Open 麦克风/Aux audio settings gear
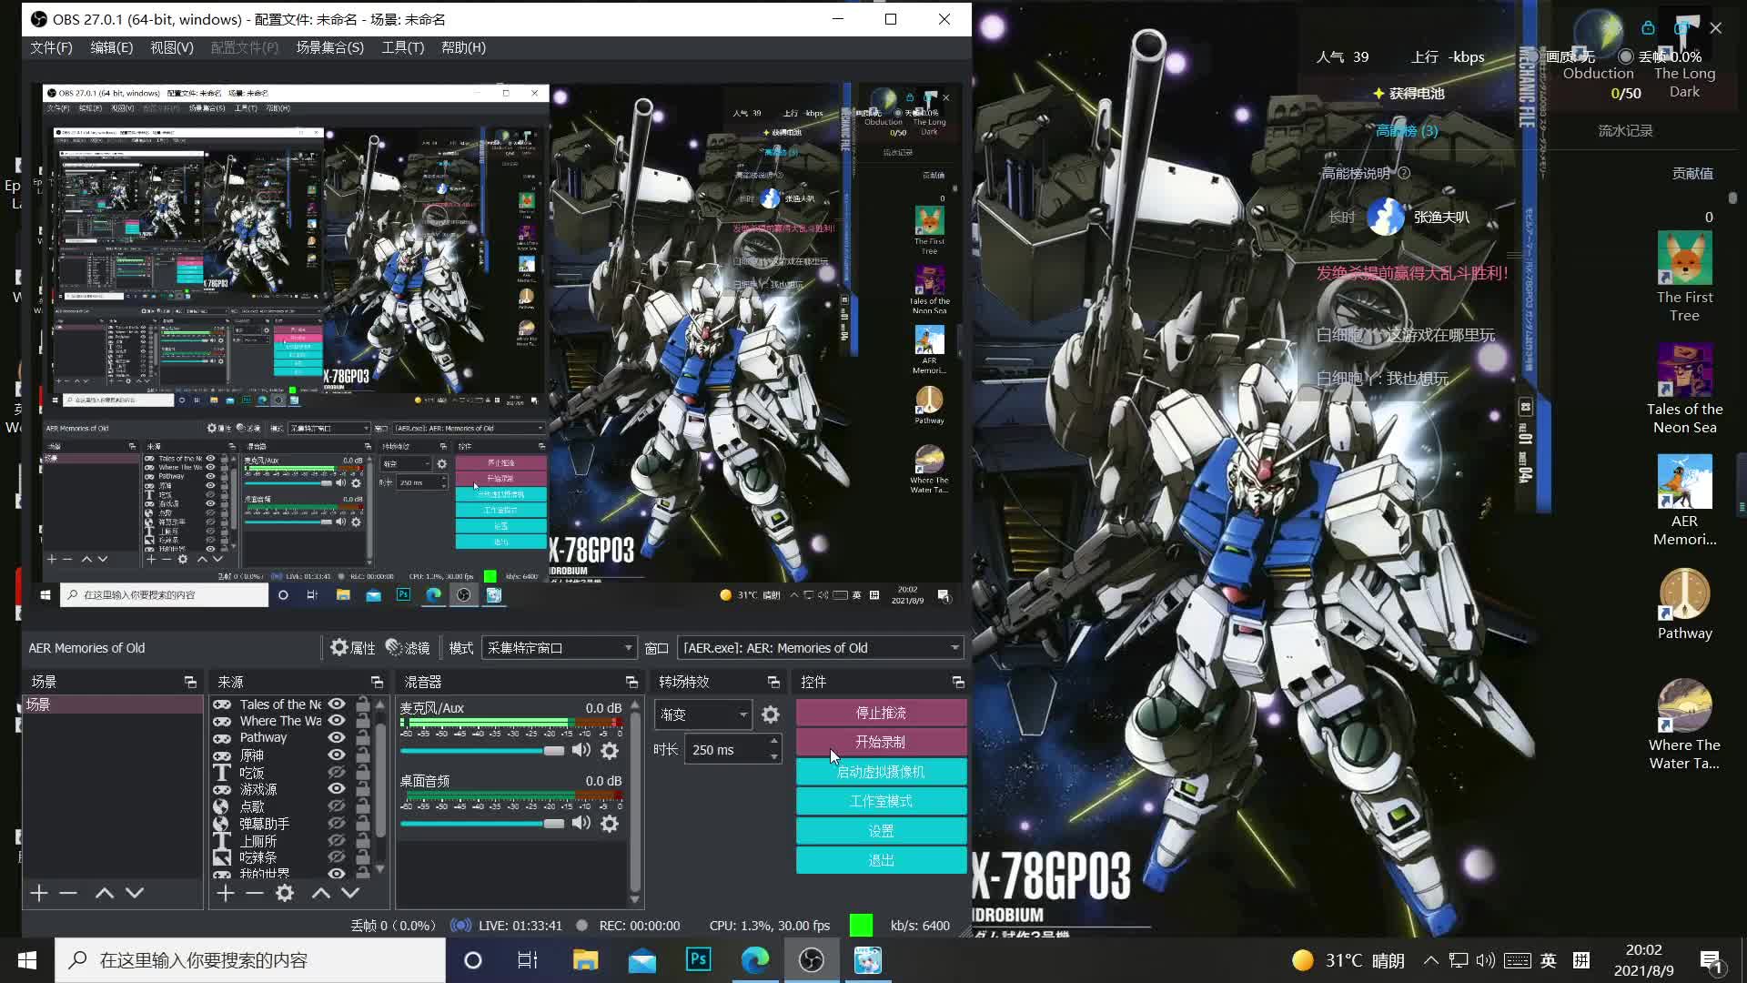Screen dimensions: 1747x983 click(x=610, y=750)
